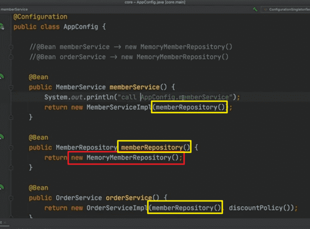Image resolution: width=310 pixels, height=229 pixels.
Task: Click the //@Bean orderService comment line
Action: click(x=129, y=57)
